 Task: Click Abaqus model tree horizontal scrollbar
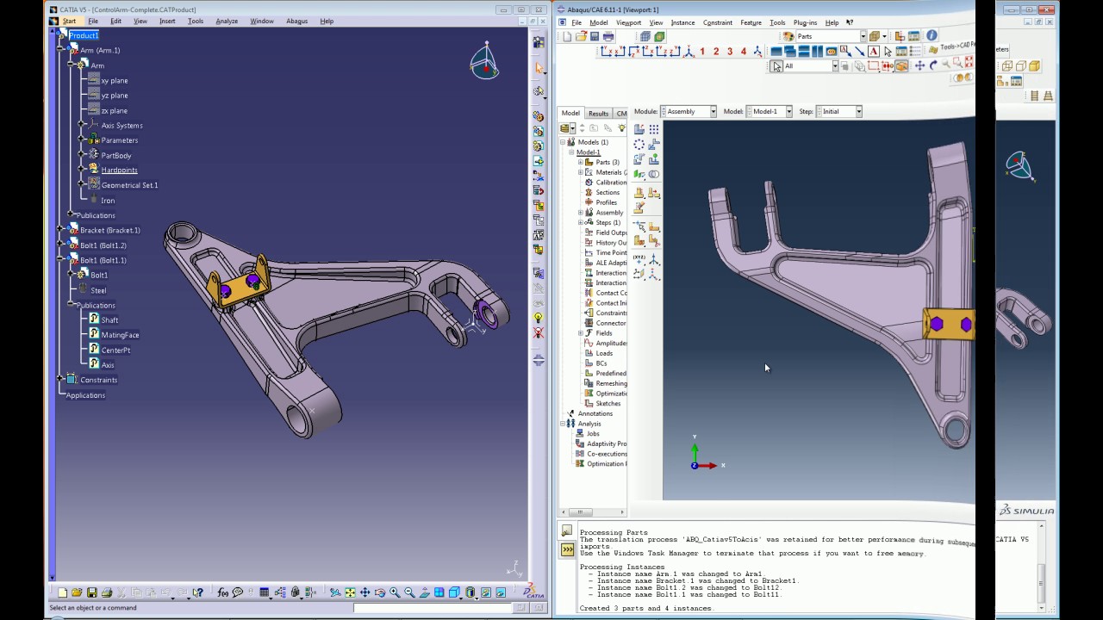click(594, 512)
